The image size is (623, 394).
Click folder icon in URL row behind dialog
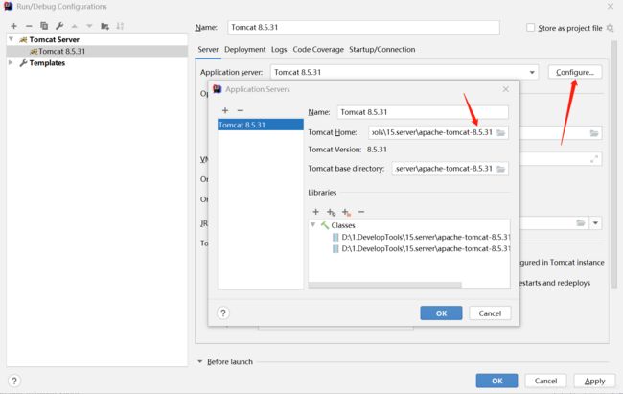(594, 133)
